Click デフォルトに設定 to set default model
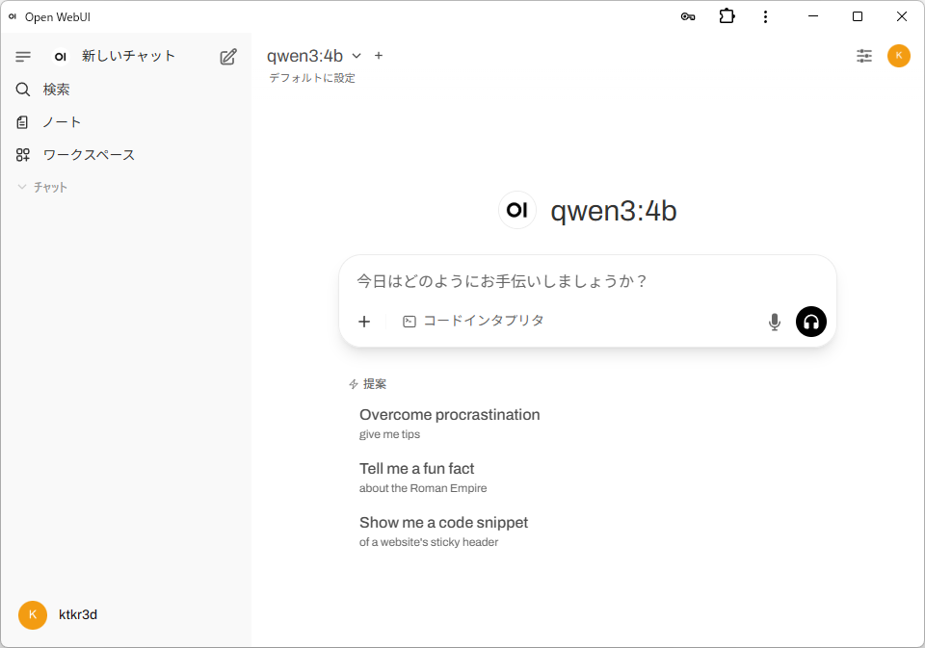 pyautogui.click(x=312, y=78)
